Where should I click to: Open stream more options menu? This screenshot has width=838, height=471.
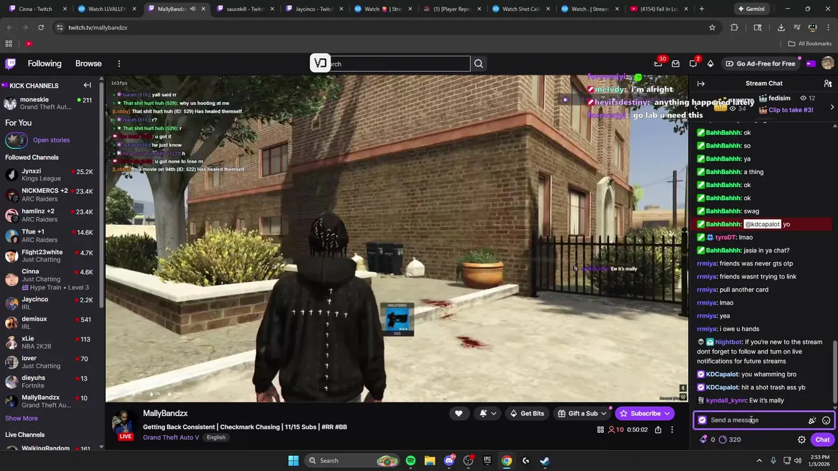pos(672,430)
